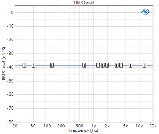Select the T marker just above 100 Hz
Viewport: 159px width, 134px height.
(52, 65)
